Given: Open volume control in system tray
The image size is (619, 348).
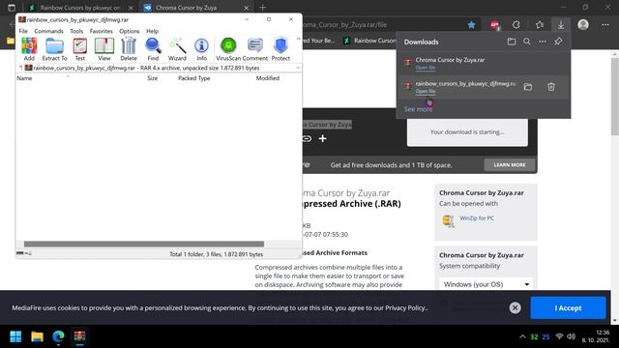Looking at the screenshot, I should (572, 336).
